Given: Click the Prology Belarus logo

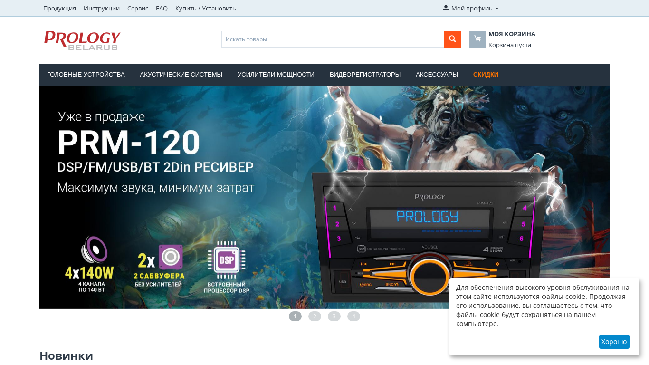Looking at the screenshot, I should 82,40.
